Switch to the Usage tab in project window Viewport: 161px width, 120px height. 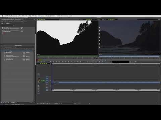coord(22,21)
